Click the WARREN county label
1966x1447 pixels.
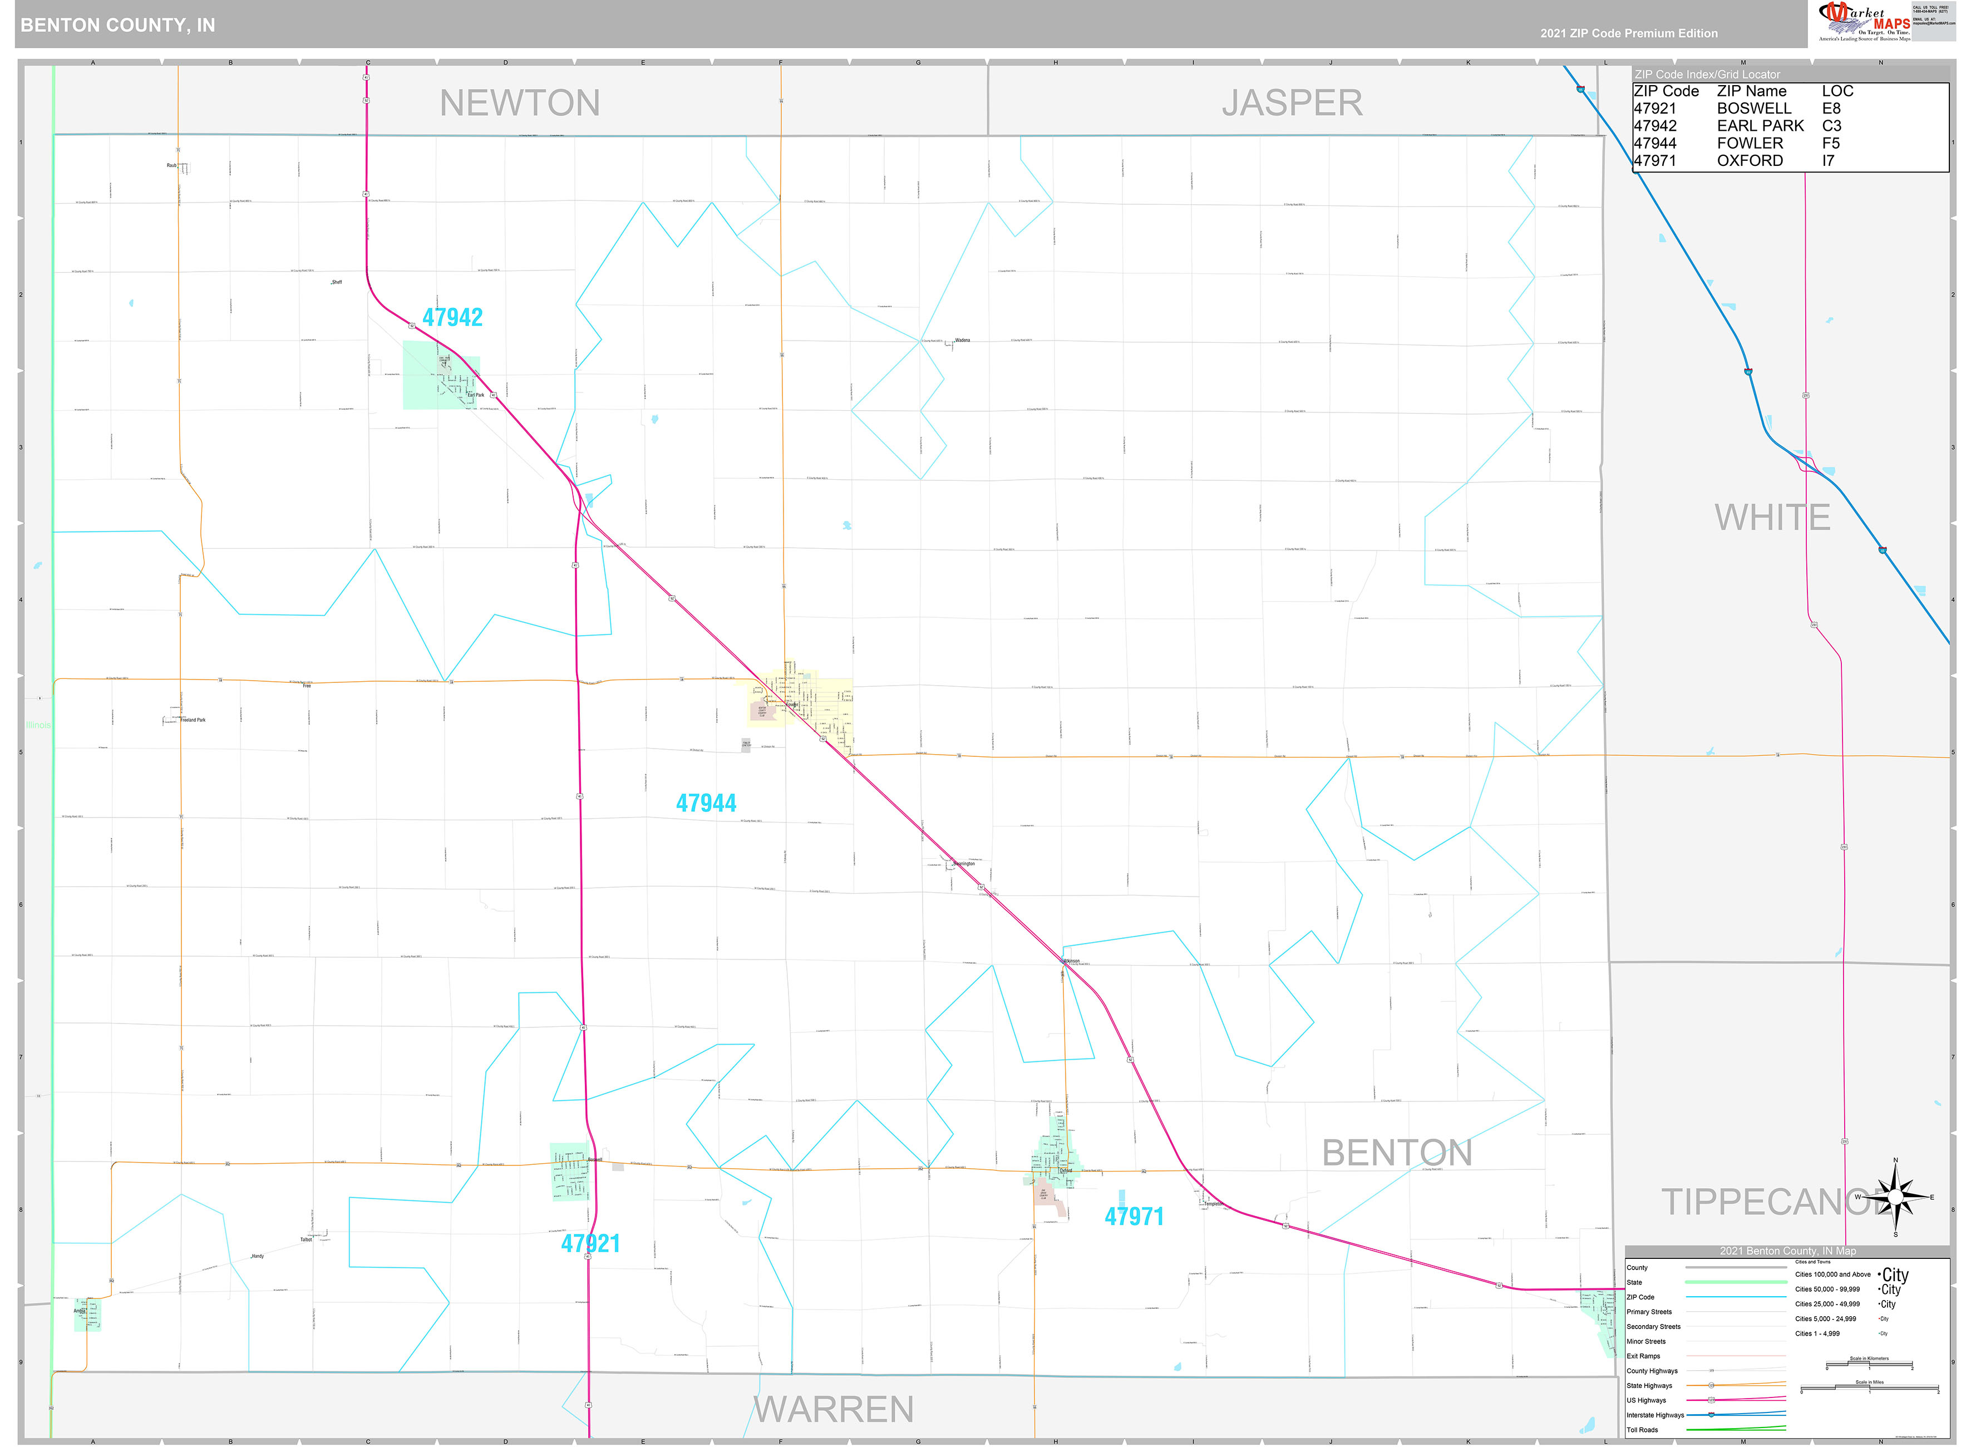[x=833, y=1409]
